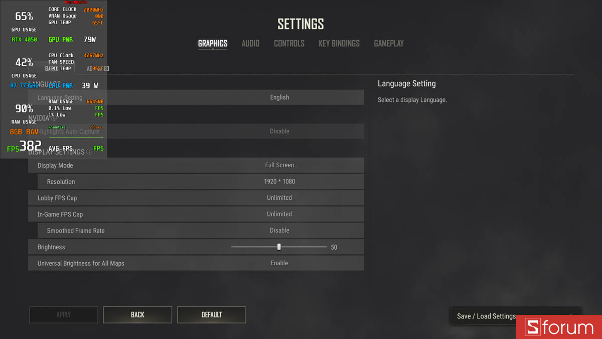Open the Resolution selector showing 1920 * 1080

click(x=279, y=181)
